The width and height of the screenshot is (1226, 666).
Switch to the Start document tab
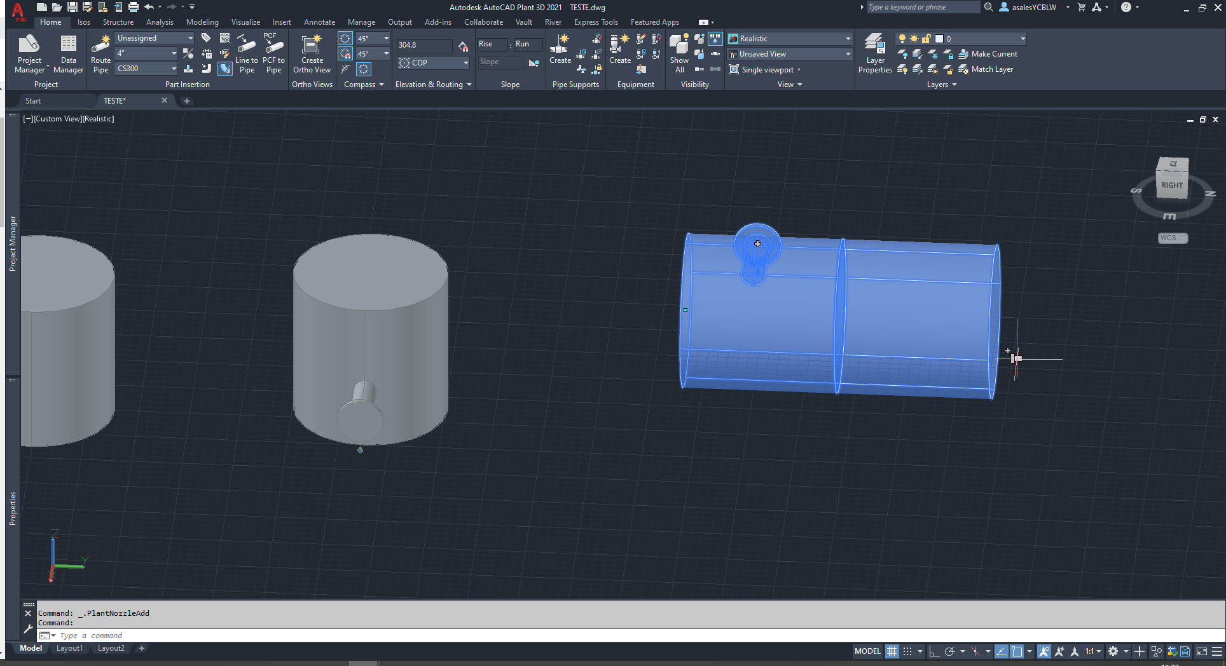(x=33, y=101)
